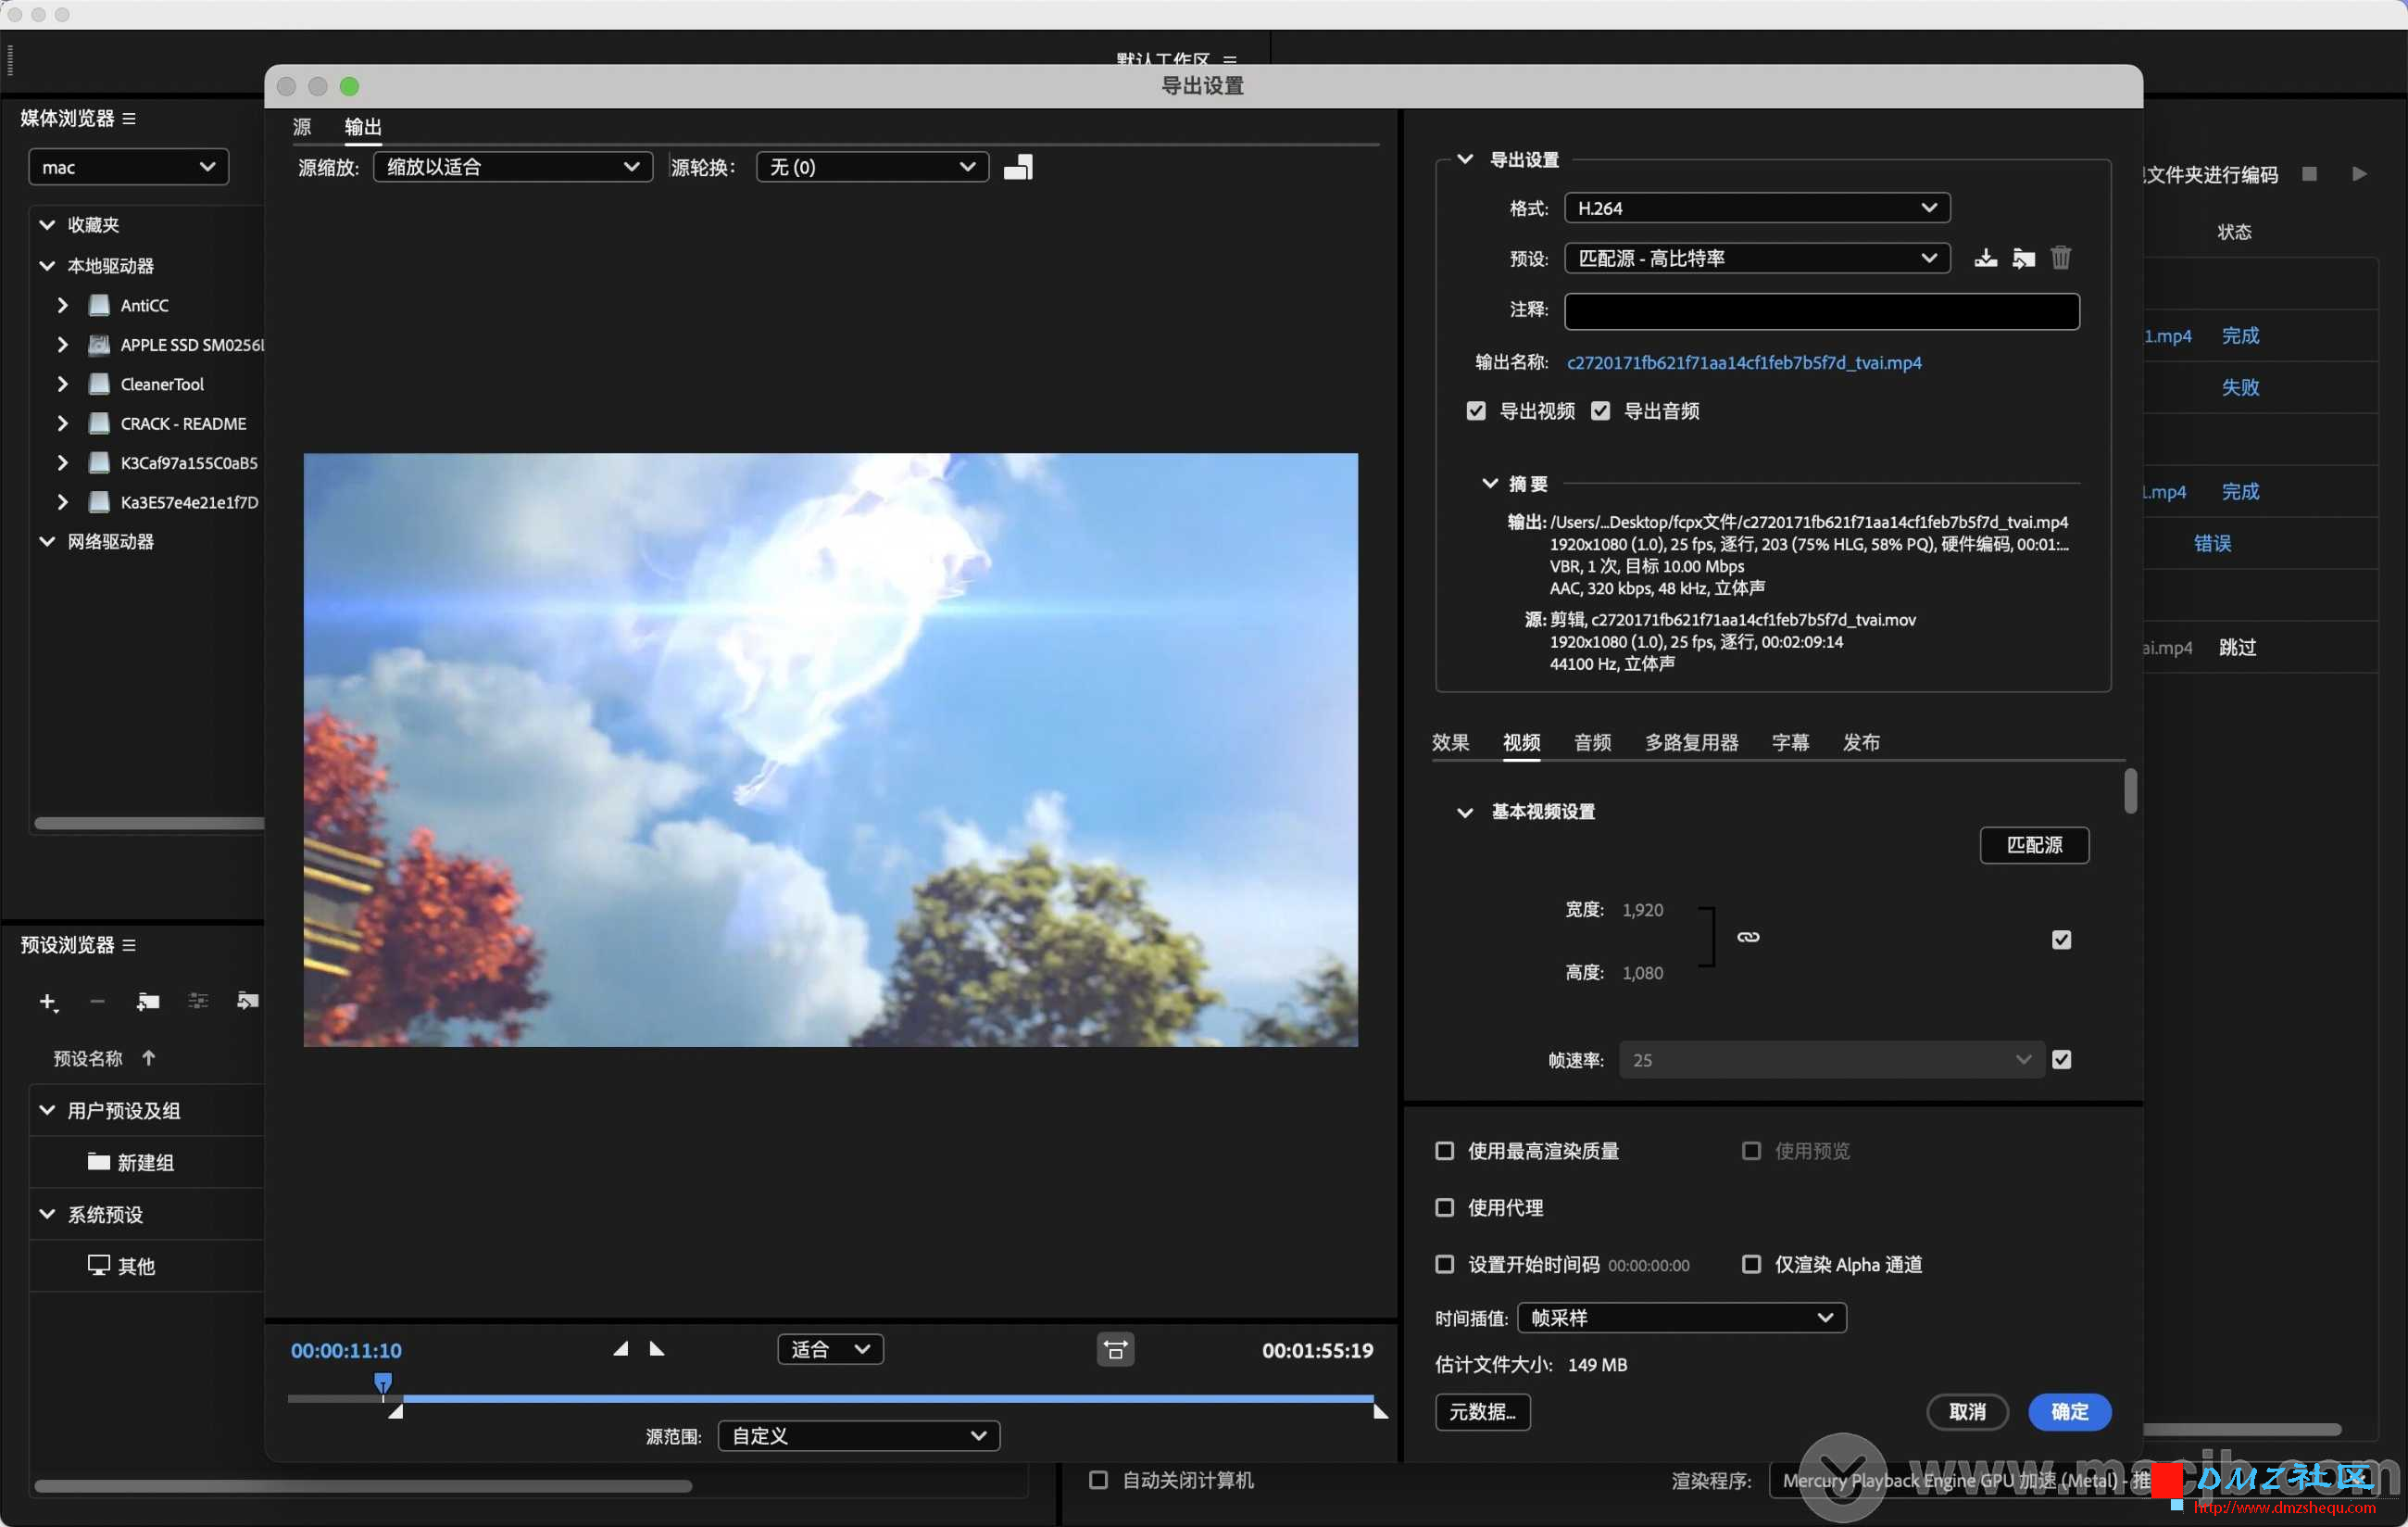The height and width of the screenshot is (1527, 2408).
Task: Open the 源缩放 dropdown
Action: point(513,167)
